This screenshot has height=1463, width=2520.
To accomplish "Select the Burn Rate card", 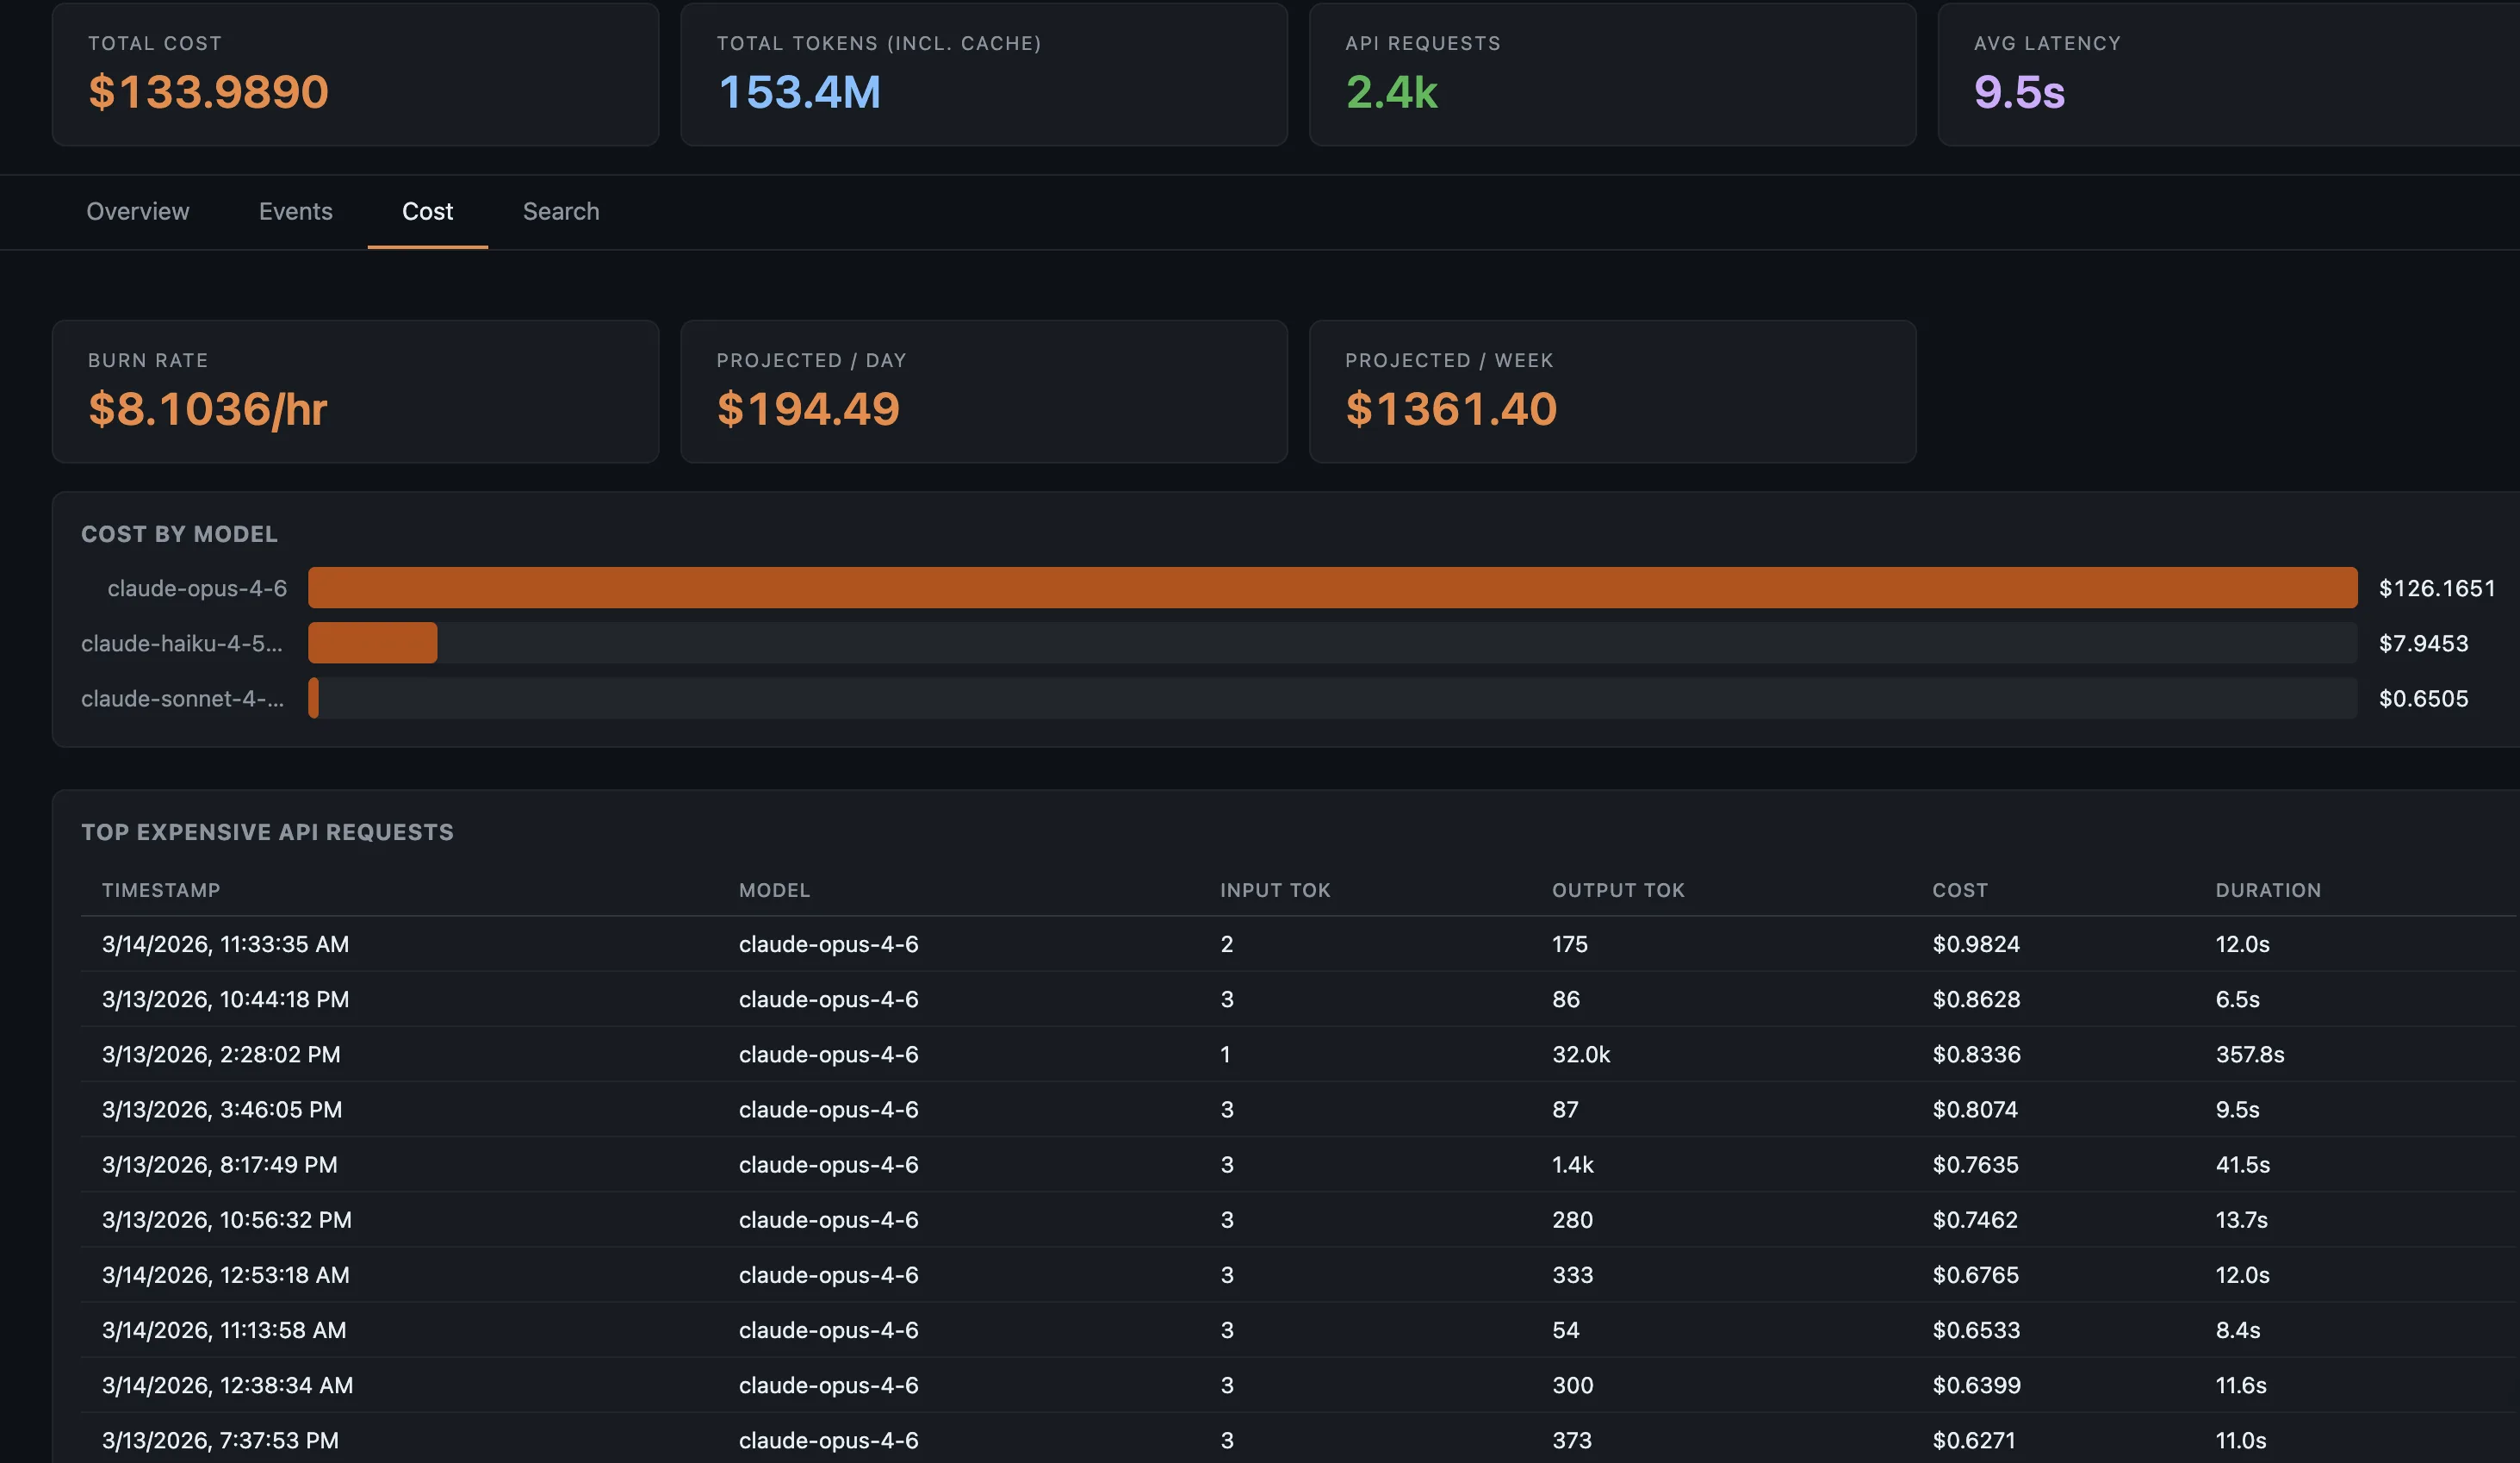I will (x=355, y=390).
